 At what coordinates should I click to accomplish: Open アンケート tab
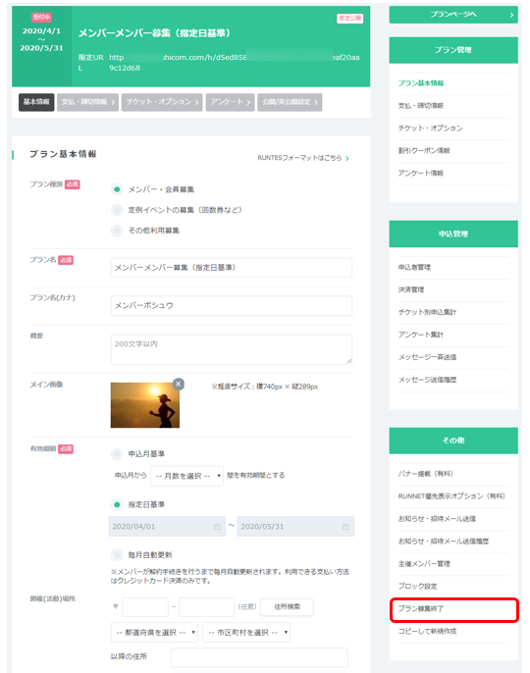(231, 102)
